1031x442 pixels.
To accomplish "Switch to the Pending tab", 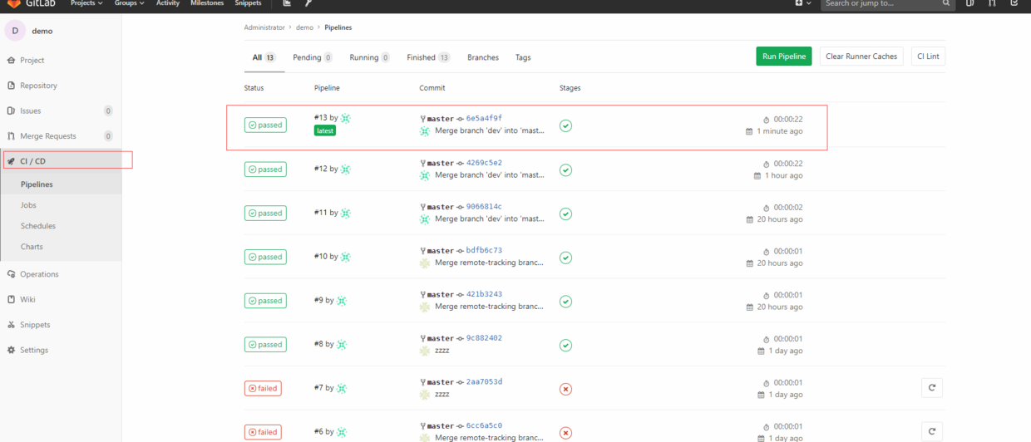I will [x=313, y=57].
